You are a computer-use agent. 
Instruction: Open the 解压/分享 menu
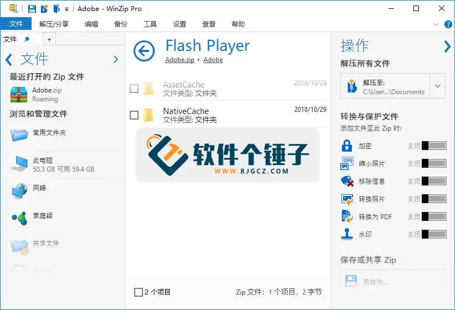[54, 24]
